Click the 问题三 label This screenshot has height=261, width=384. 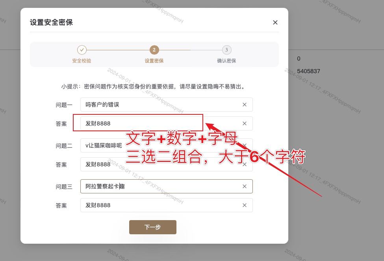tap(64, 187)
